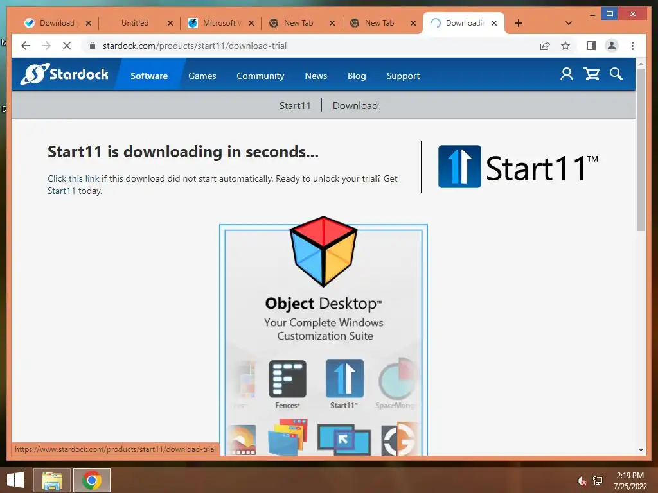View site info via the padlock icon
This screenshot has width=658, height=493.
pos(93,46)
